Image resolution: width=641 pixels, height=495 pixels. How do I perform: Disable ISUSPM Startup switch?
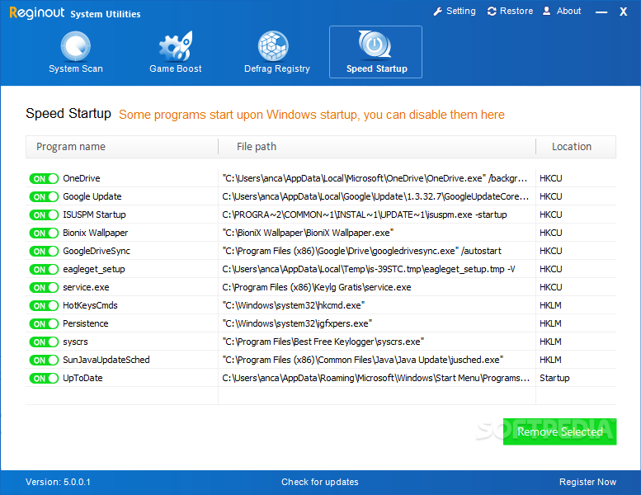pos(44,215)
